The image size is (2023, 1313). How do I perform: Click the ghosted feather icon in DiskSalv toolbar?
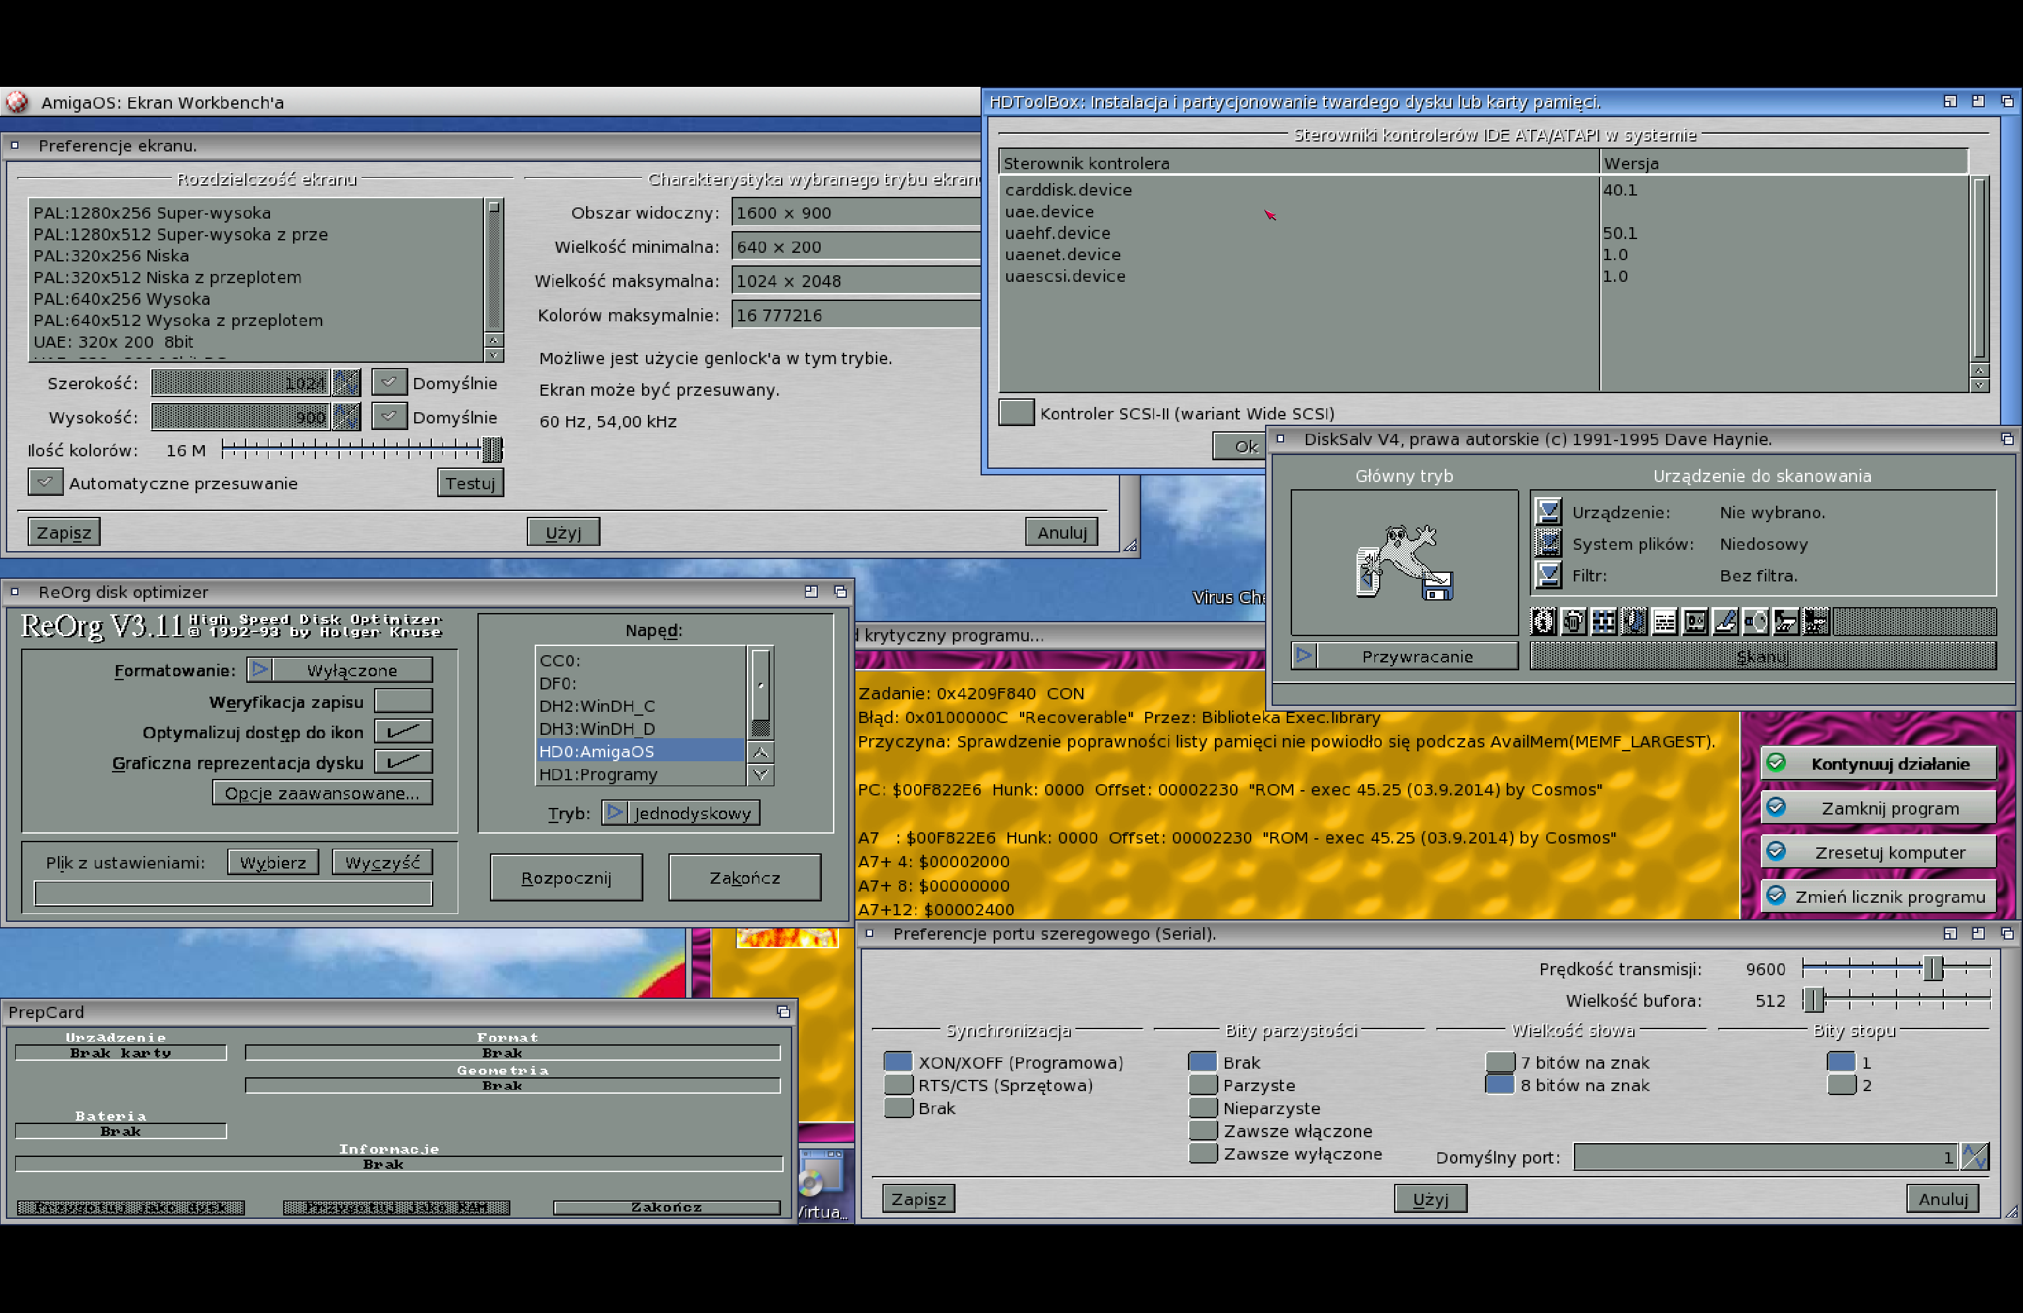[x=1634, y=622]
